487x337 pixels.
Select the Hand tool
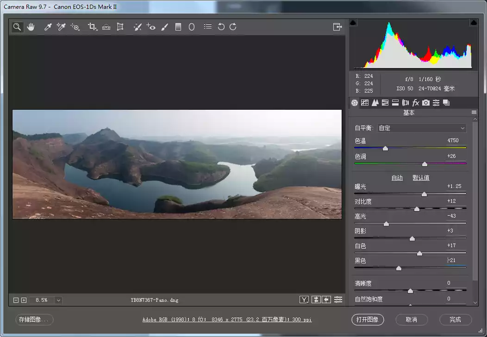tap(31, 27)
